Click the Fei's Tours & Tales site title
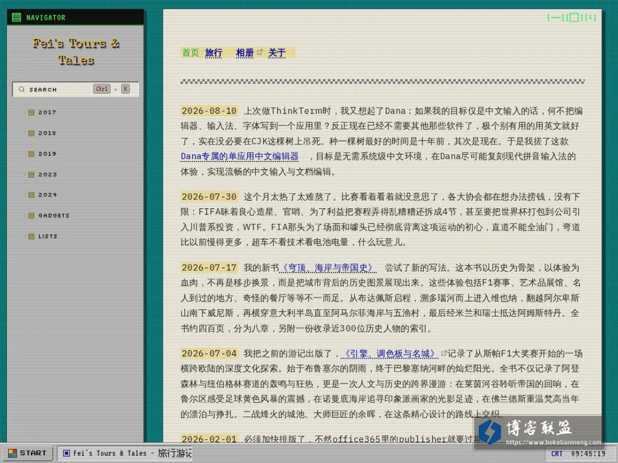 (76, 51)
